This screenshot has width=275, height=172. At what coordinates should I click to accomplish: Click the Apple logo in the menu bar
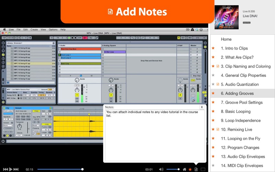tap(4, 30)
